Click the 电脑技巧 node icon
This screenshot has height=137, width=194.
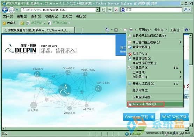[37, 74]
